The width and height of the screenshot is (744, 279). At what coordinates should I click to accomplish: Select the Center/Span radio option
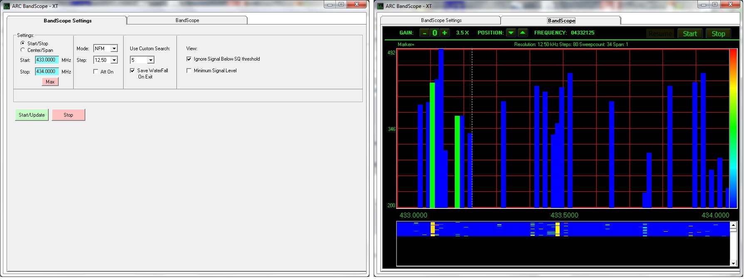pyautogui.click(x=22, y=50)
